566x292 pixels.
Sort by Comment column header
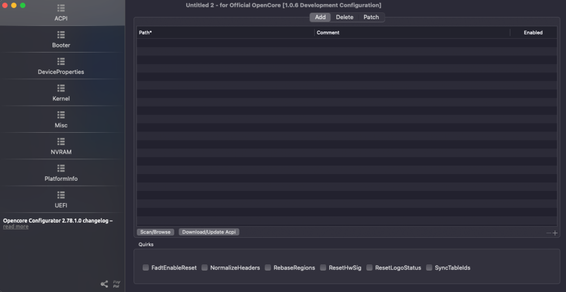click(412, 32)
